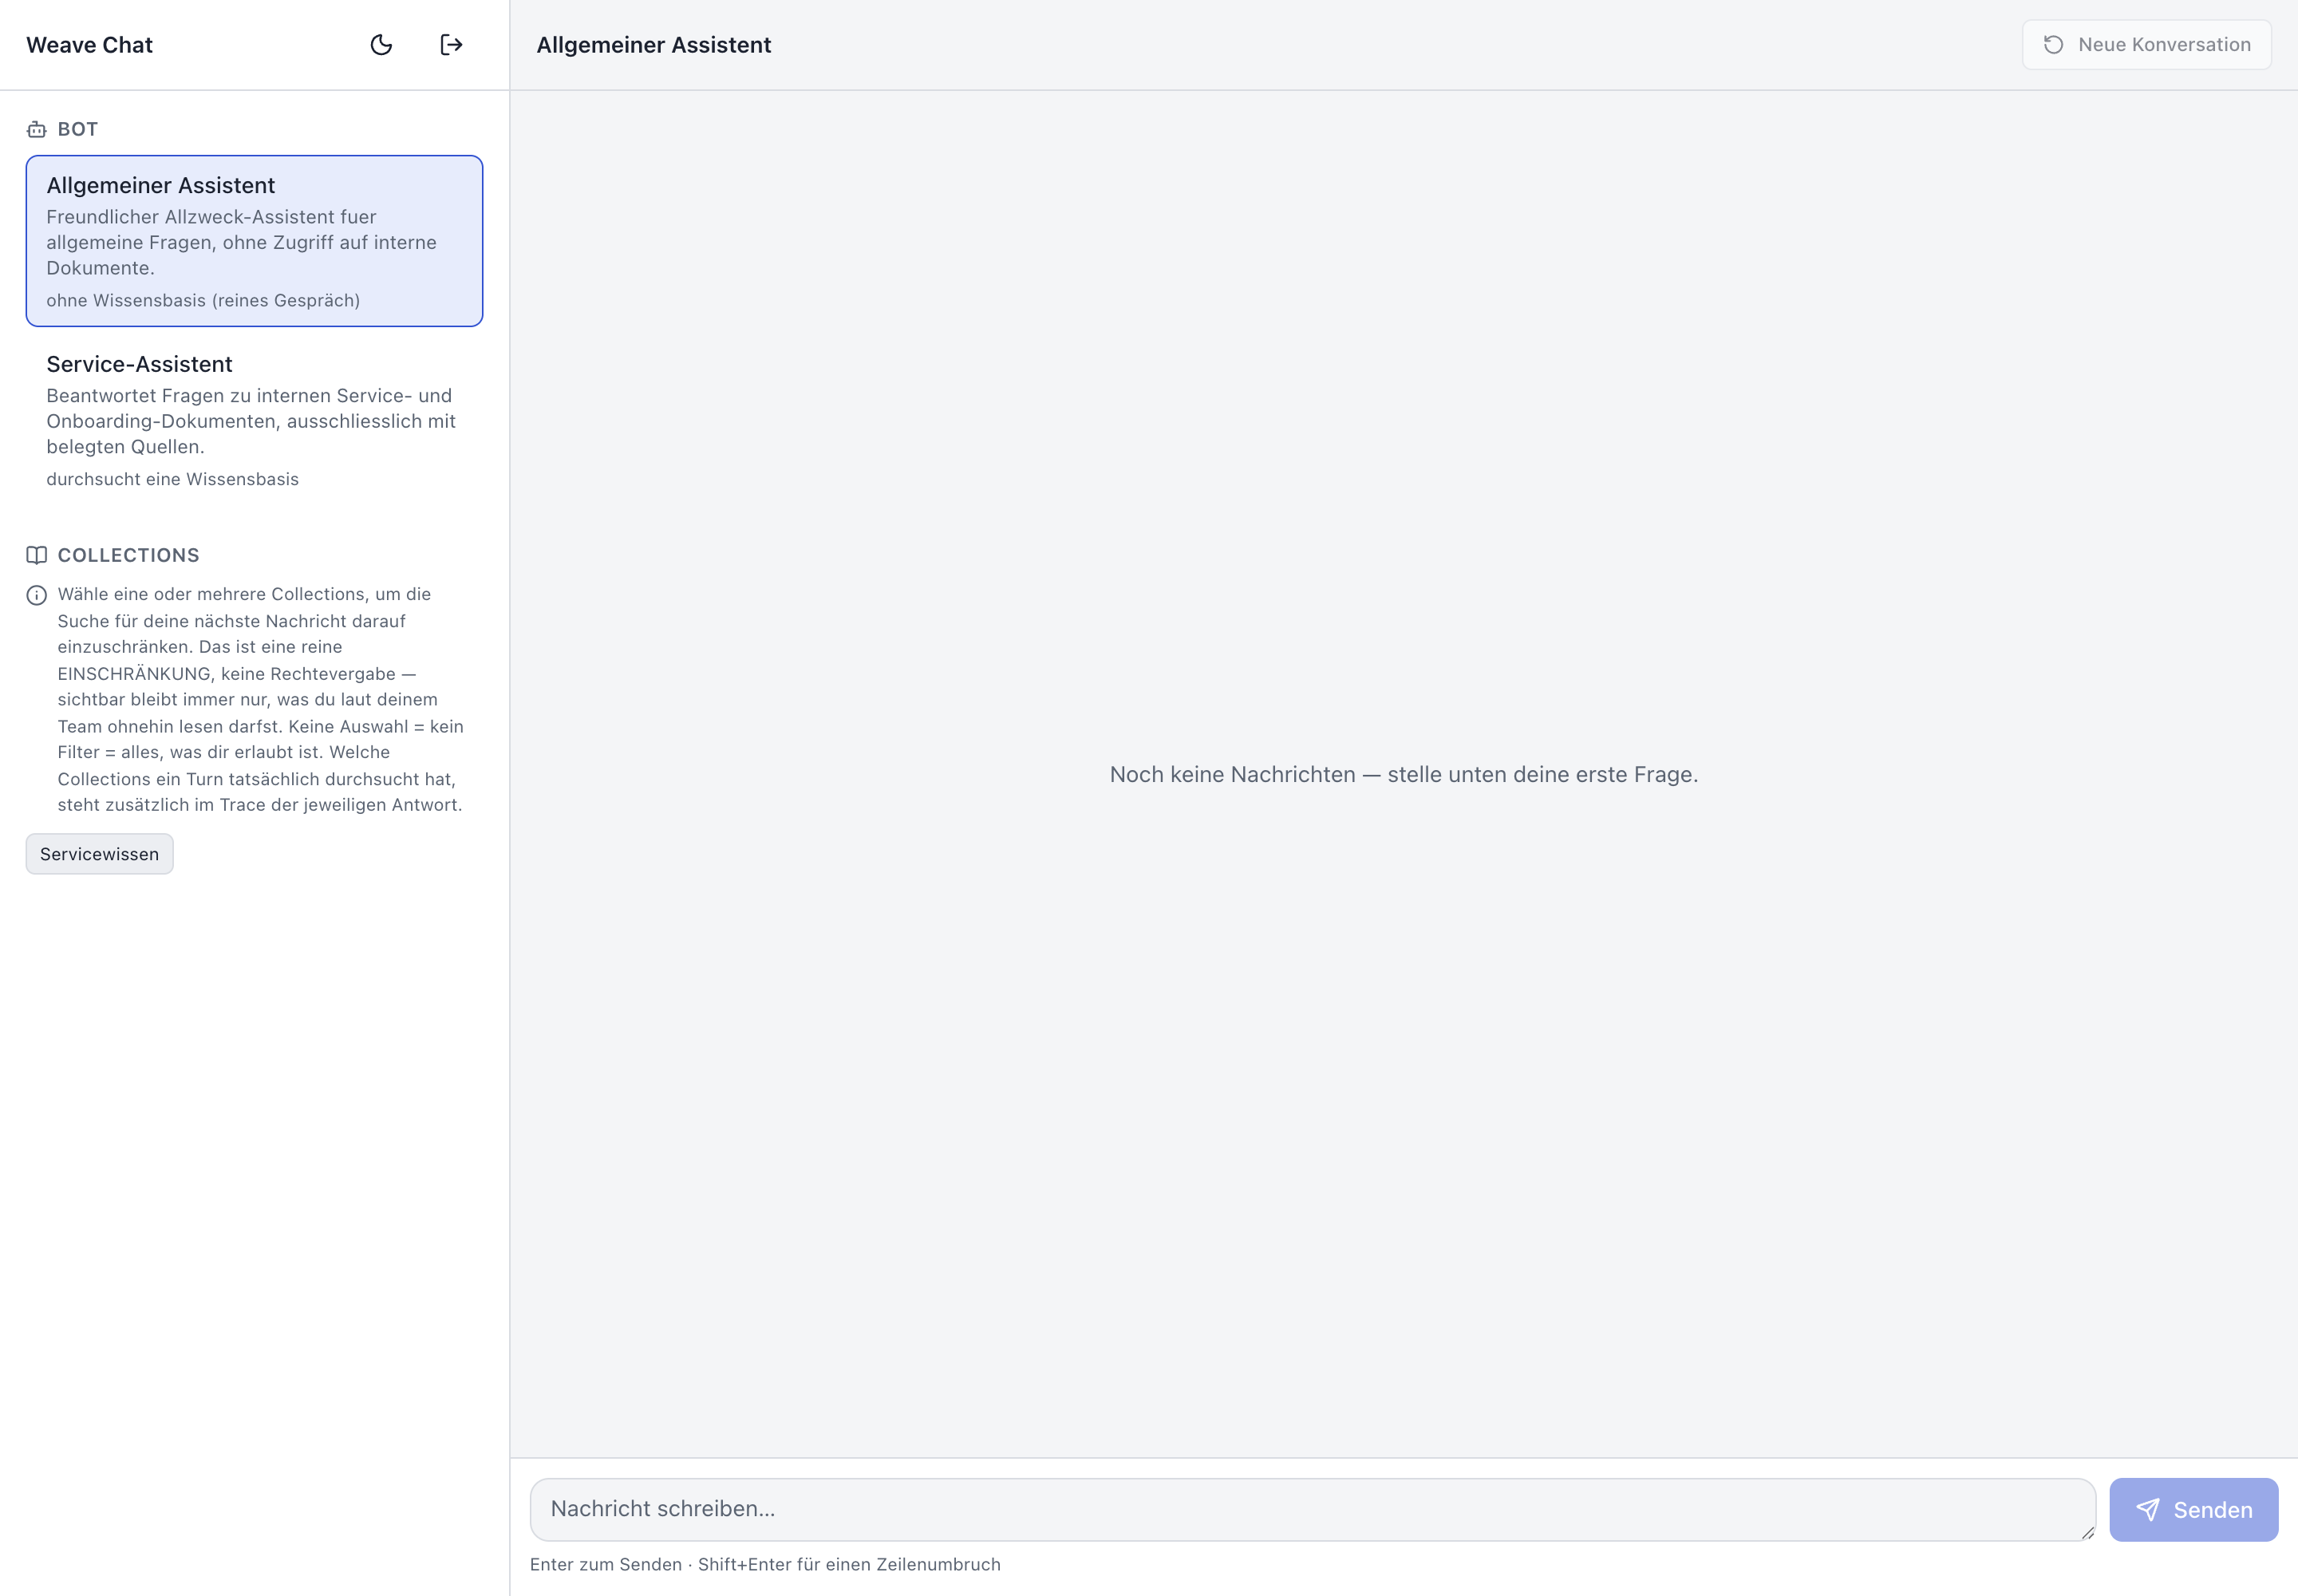Focus the Nachricht schreiben message field
Viewport: 2298px width, 1596px height.
point(1312,1509)
